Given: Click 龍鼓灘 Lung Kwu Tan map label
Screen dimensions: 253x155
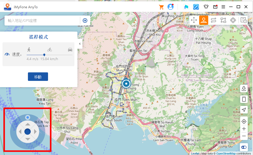Looking at the screenshot, I should pos(45,101).
